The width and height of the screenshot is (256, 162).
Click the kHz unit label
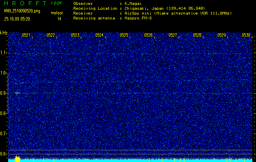4,33
